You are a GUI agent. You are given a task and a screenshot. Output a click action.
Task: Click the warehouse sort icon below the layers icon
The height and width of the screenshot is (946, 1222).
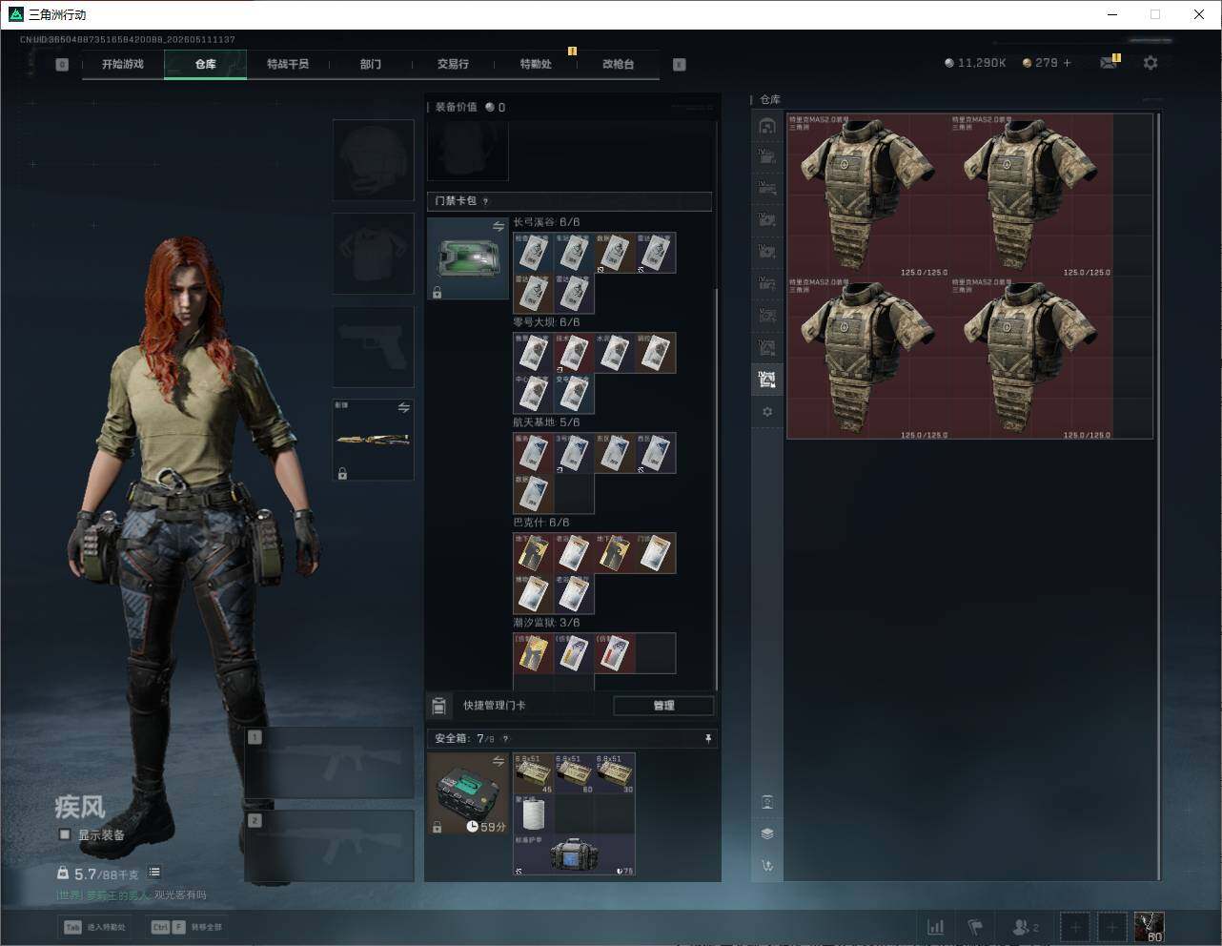pyautogui.click(x=767, y=866)
